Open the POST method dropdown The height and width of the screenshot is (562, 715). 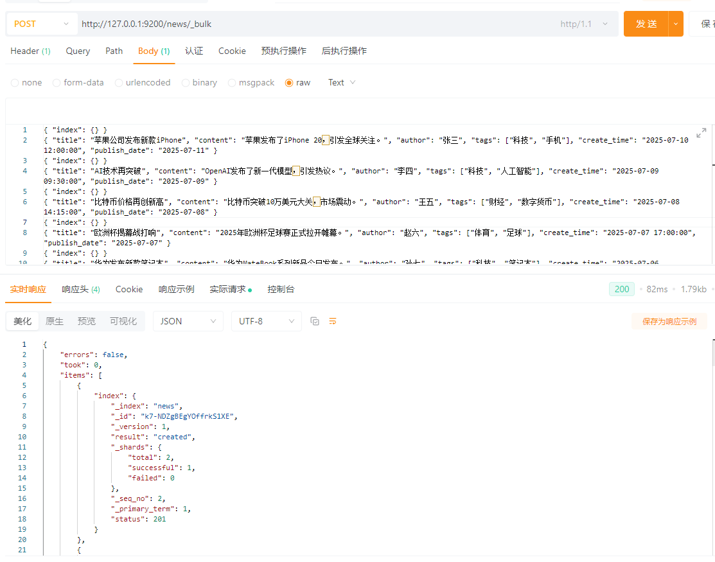coord(41,24)
